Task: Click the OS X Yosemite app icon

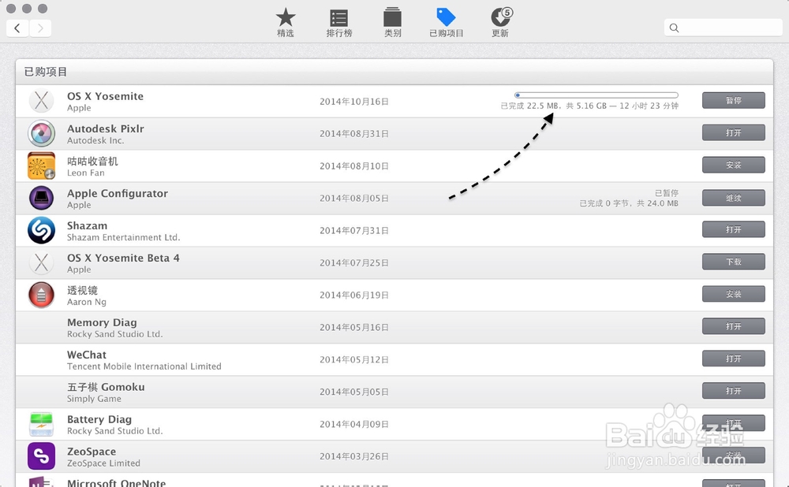Action: (x=41, y=101)
